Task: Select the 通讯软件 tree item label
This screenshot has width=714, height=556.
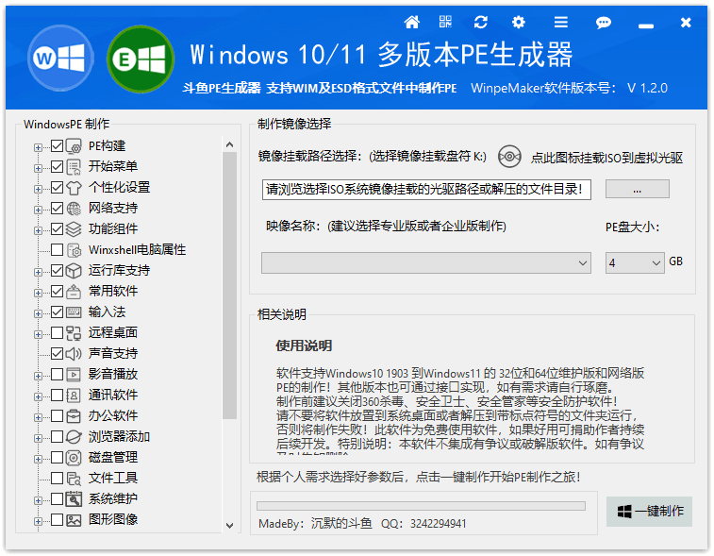Action: (x=113, y=396)
